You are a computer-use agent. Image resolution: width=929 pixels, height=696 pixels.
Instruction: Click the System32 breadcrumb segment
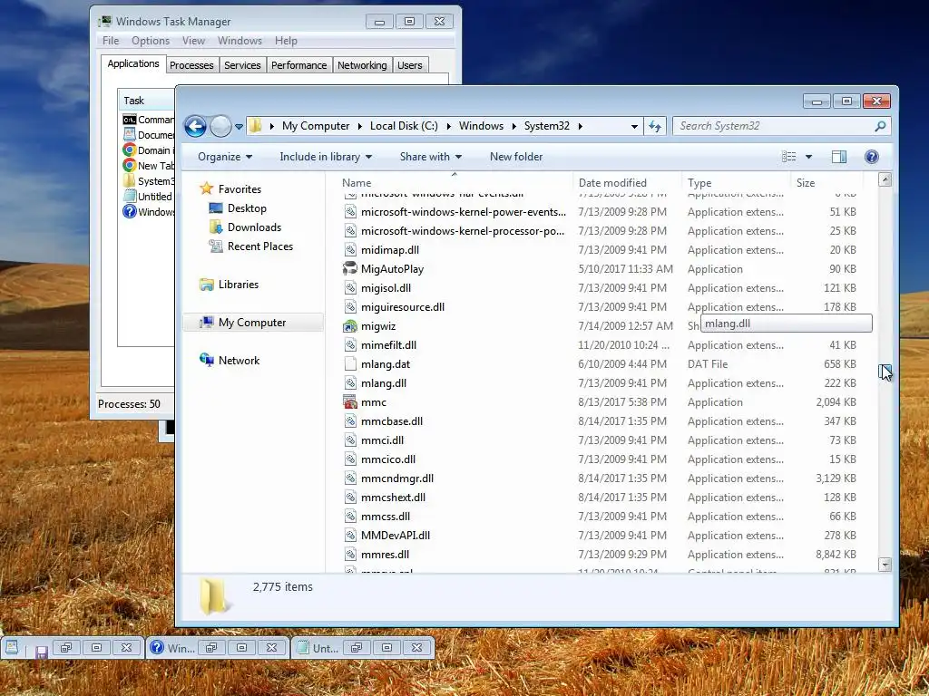(x=546, y=126)
